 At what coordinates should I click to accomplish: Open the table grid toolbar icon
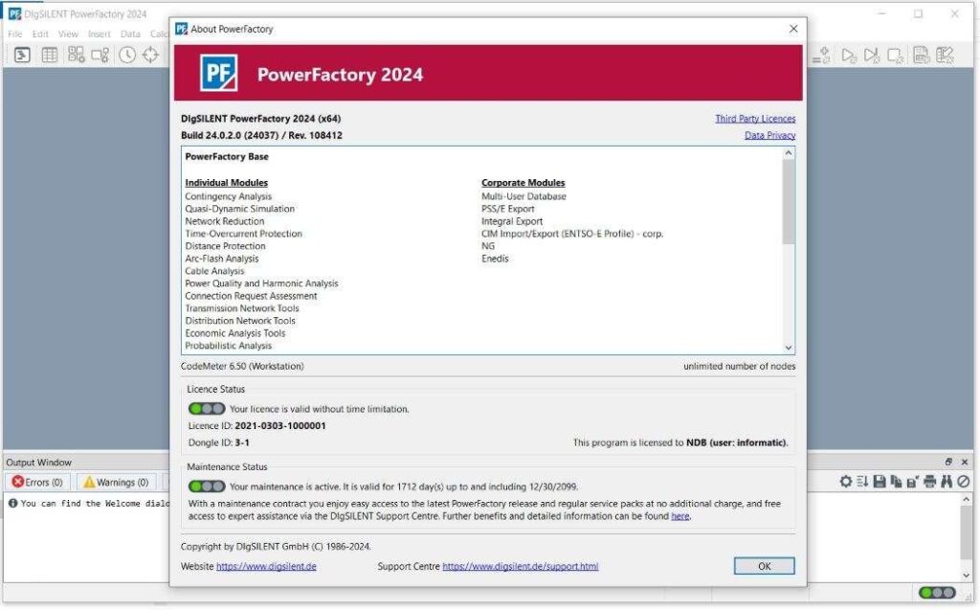point(50,55)
